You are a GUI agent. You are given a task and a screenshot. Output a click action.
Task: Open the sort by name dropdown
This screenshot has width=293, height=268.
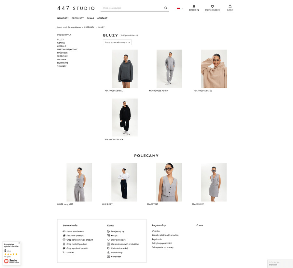pos(117,42)
